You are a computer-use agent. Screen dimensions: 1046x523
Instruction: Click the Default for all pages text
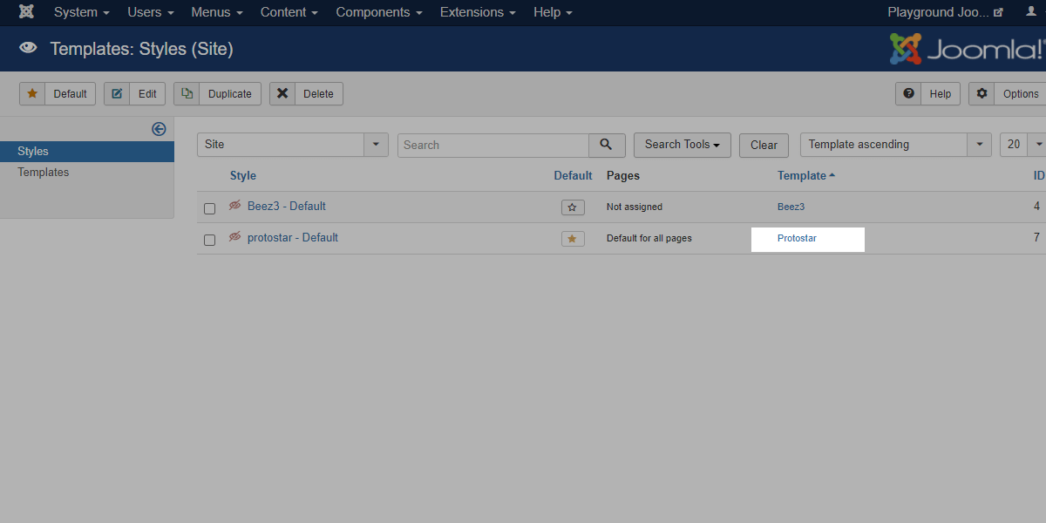[x=649, y=238]
